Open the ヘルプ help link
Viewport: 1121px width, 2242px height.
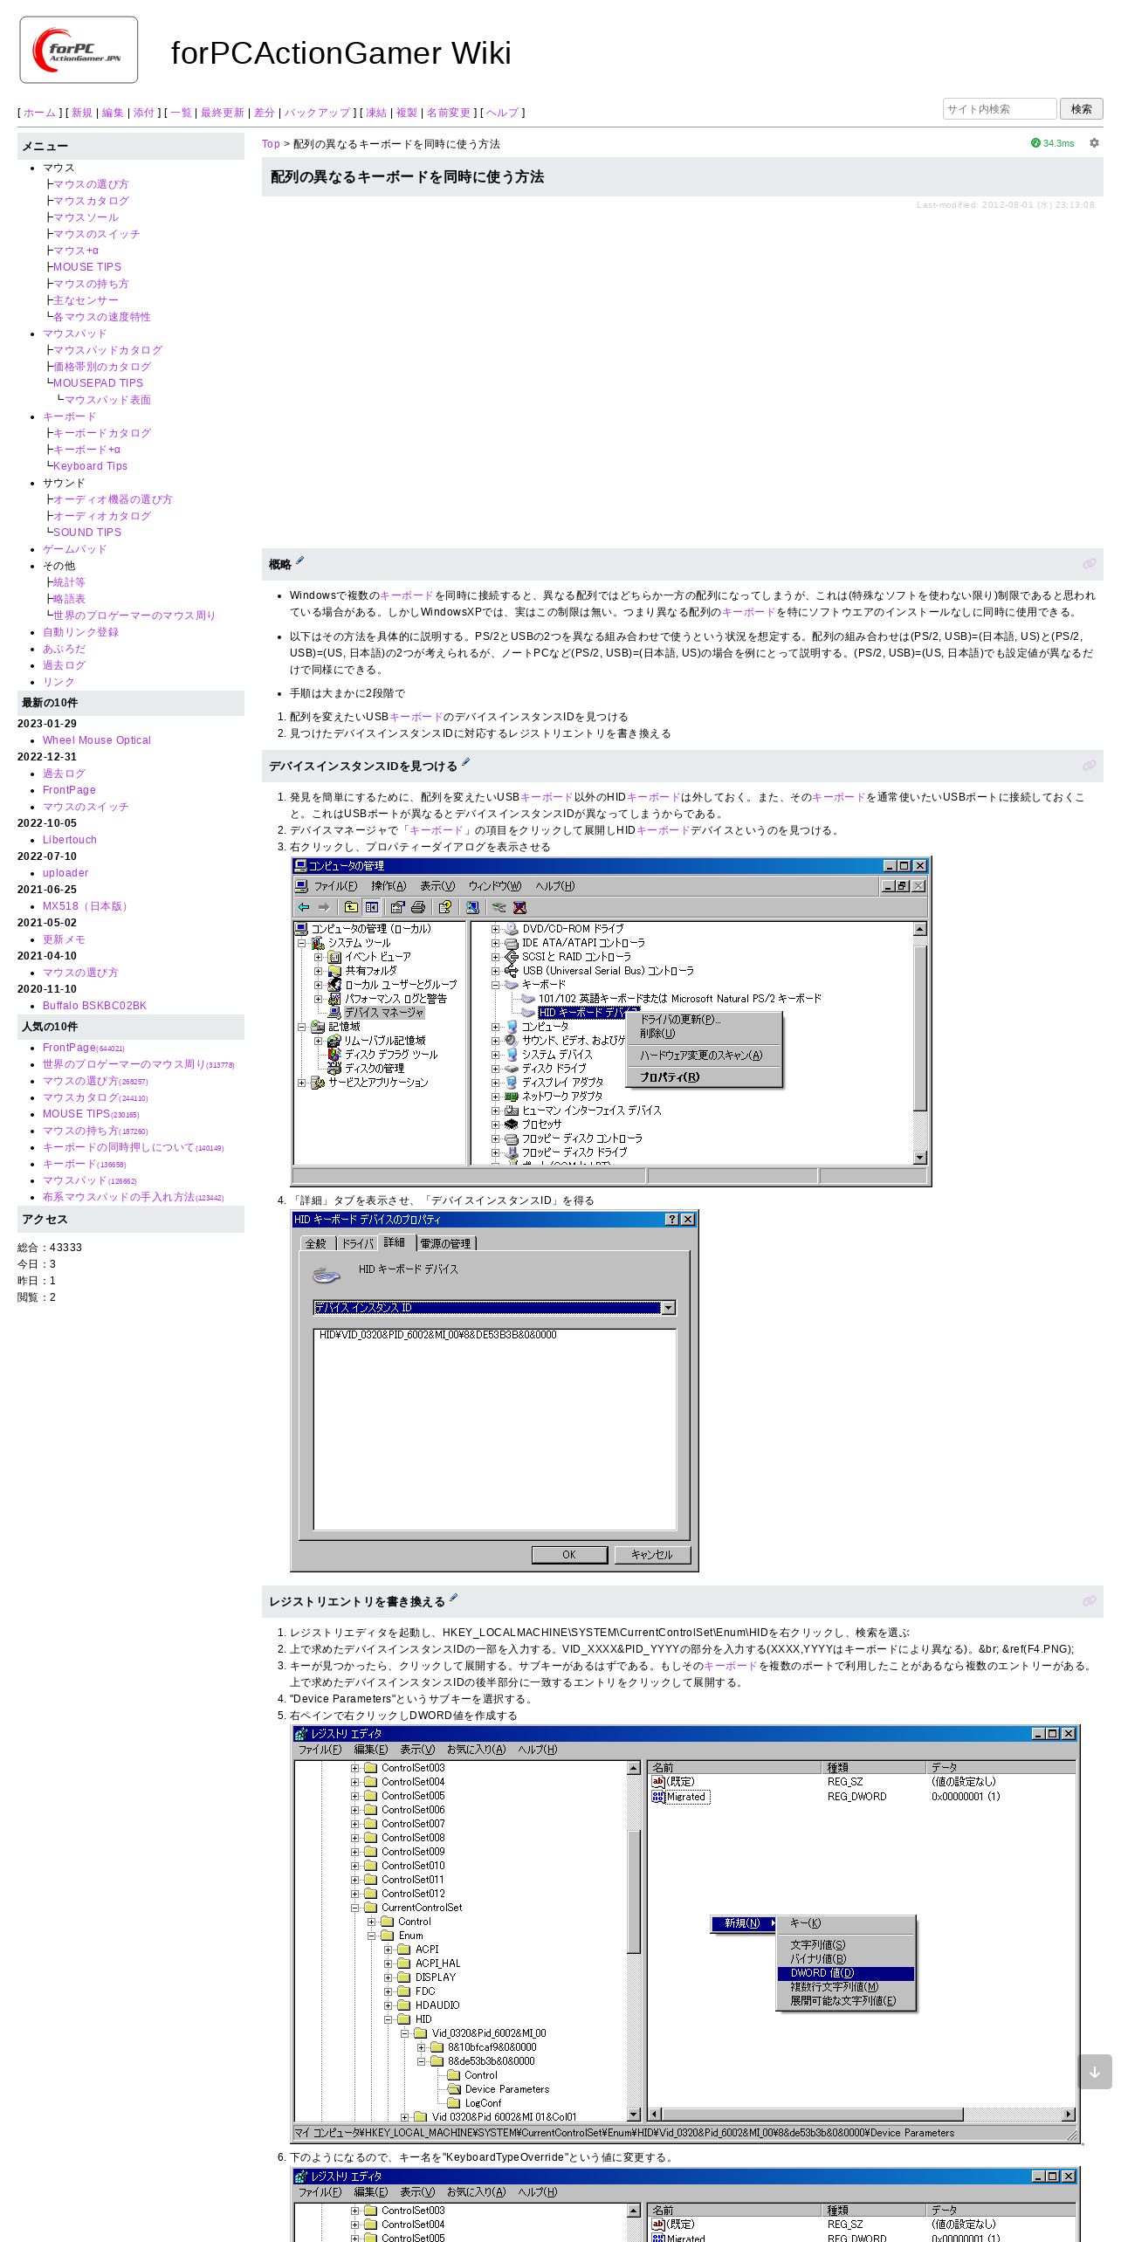502,113
